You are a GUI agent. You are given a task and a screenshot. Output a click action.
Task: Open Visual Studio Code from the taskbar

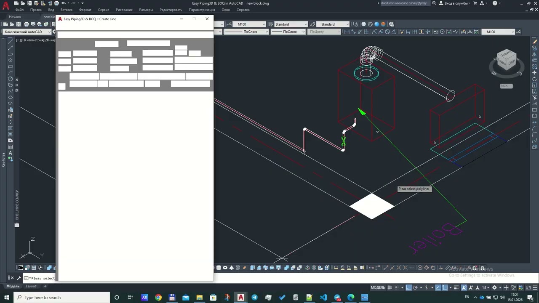click(x=323, y=298)
